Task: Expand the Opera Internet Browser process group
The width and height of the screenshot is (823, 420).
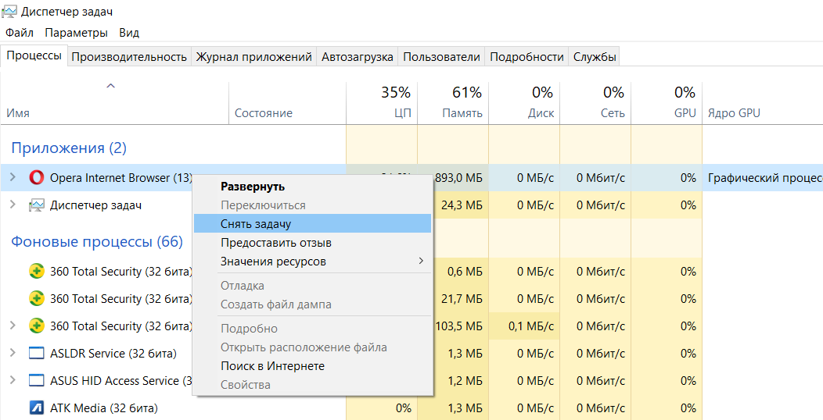Action: [x=13, y=178]
